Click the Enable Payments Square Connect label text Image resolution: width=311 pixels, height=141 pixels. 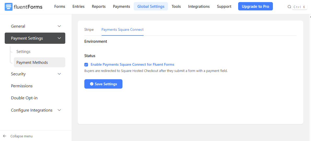132,65
